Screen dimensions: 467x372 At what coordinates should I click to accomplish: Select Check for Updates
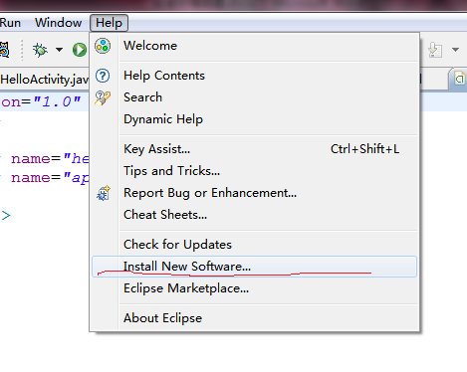(254, 245)
